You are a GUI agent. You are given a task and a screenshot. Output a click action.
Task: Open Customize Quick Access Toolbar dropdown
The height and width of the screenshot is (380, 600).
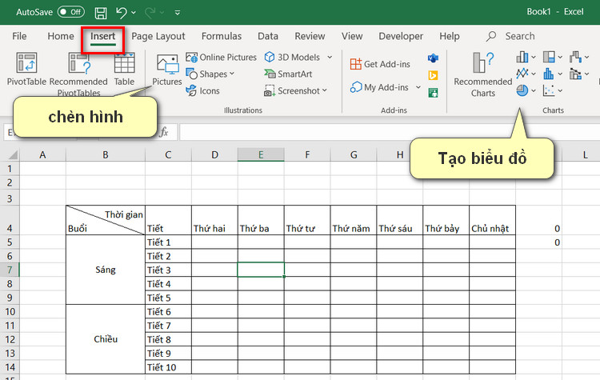click(x=178, y=13)
